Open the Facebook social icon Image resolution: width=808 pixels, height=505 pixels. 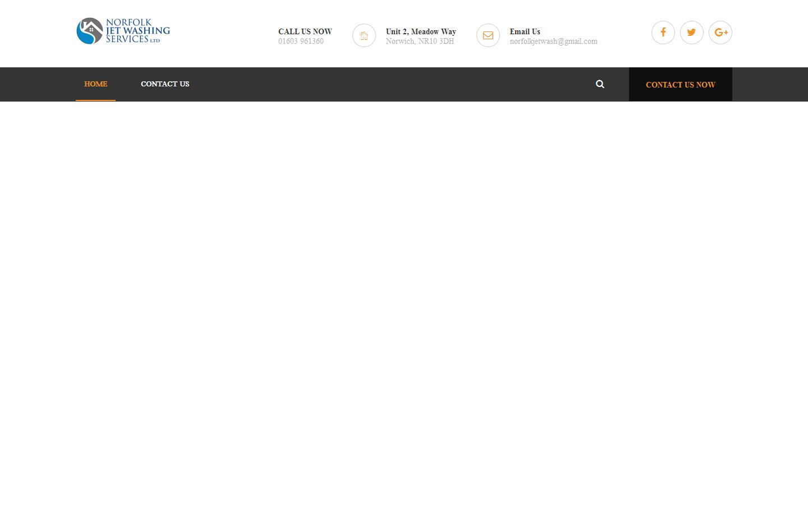pyautogui.click(x=663, y=32)
